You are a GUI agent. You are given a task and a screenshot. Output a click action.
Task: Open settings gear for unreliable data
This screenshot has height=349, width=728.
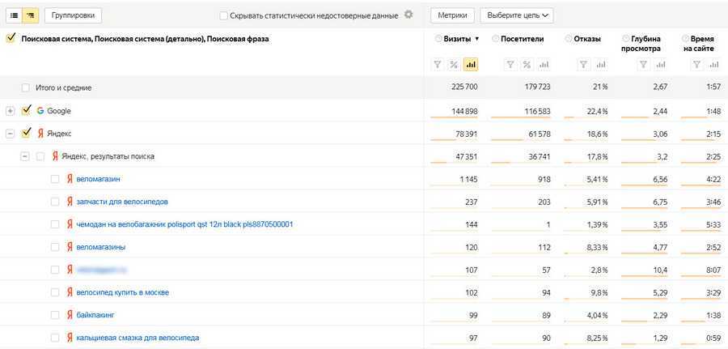408,15
